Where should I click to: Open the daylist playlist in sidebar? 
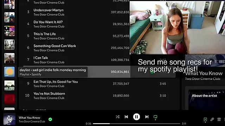(x=9, y=72)
